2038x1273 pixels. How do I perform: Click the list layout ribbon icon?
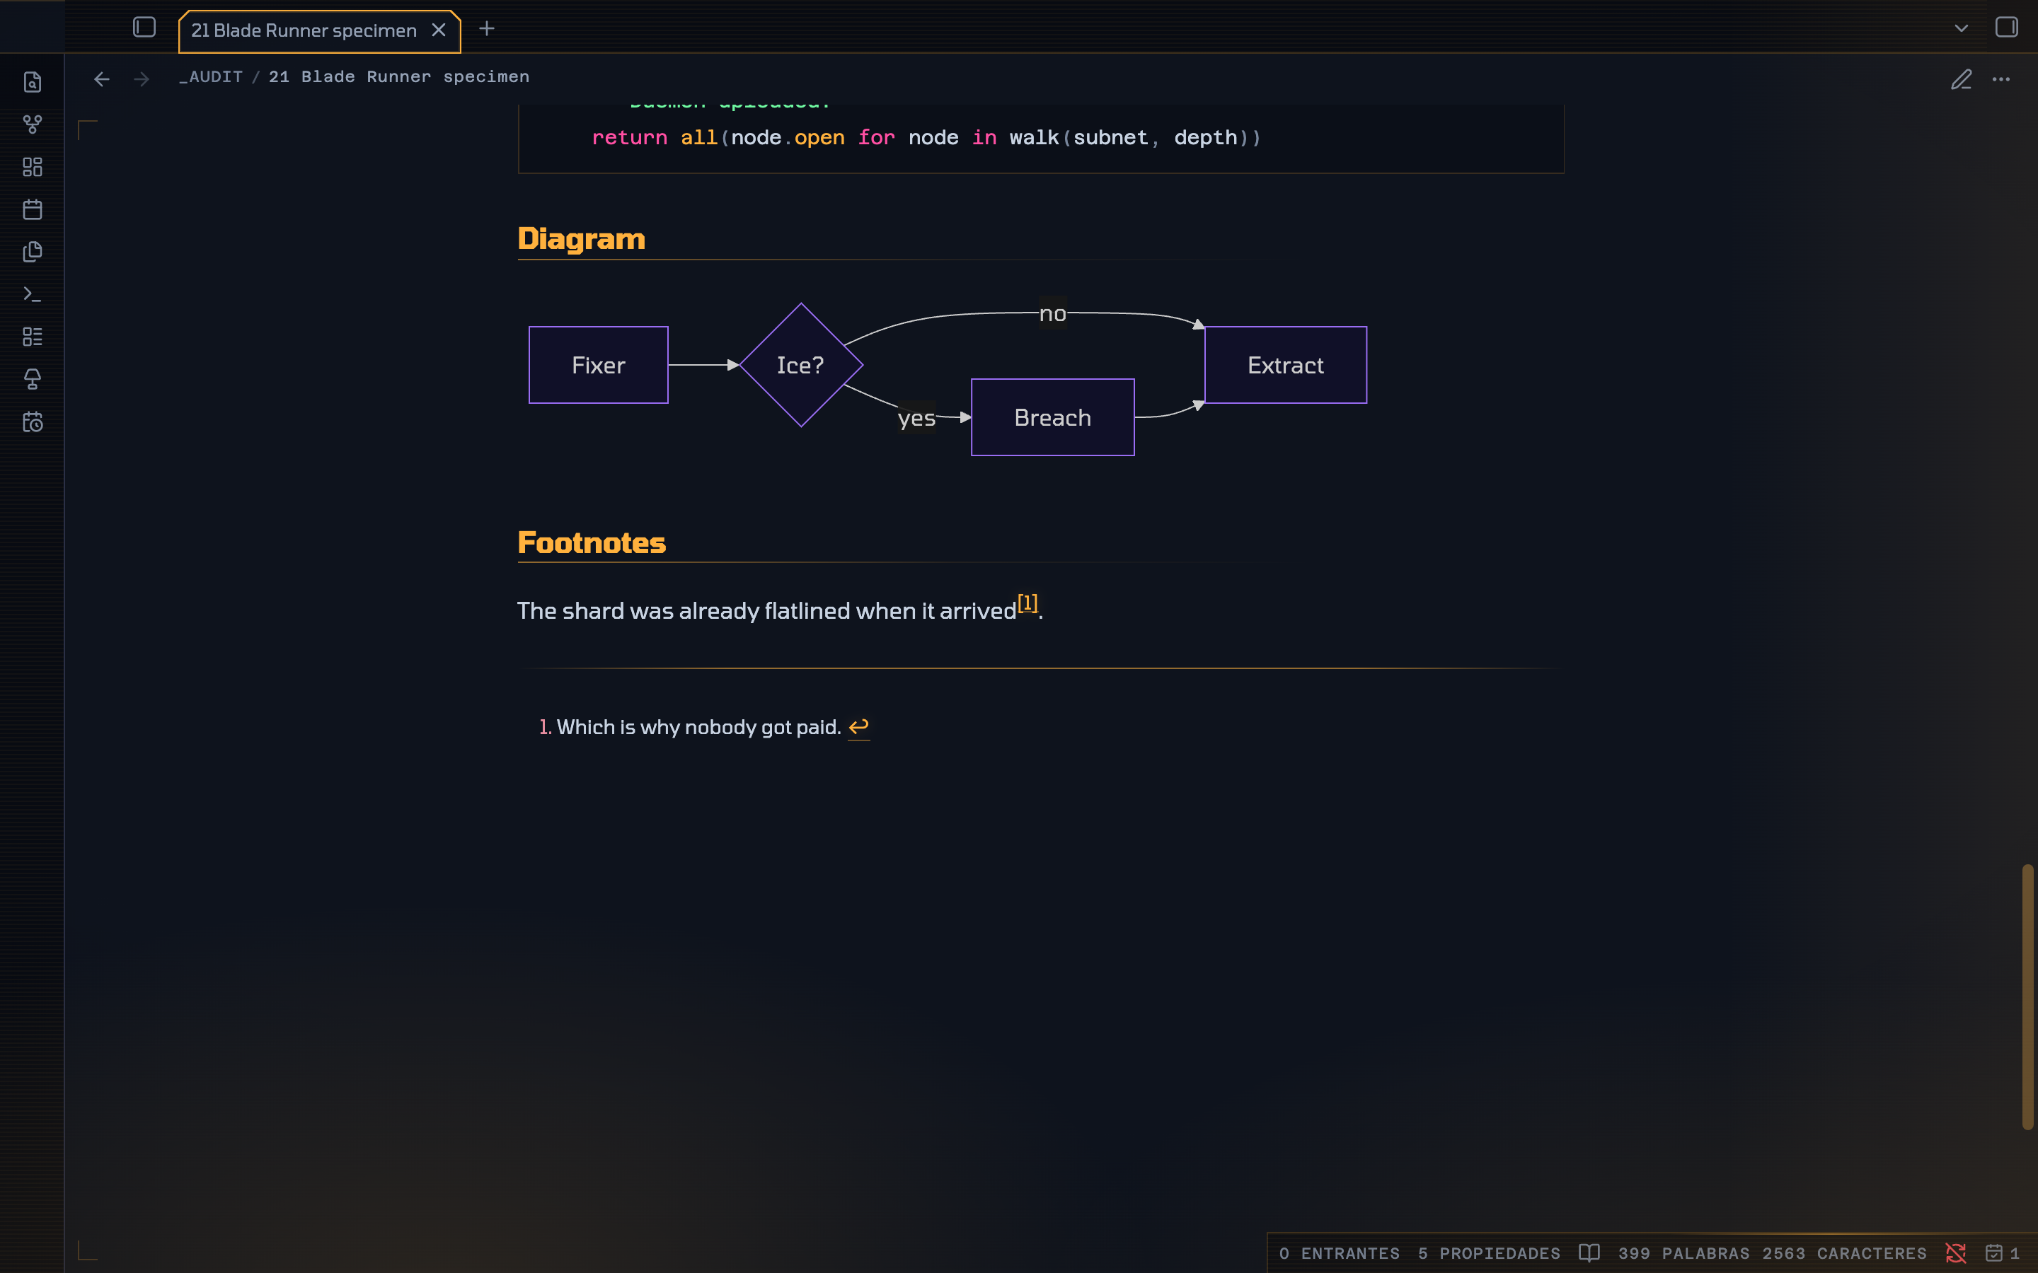click(x=32, y=337)
